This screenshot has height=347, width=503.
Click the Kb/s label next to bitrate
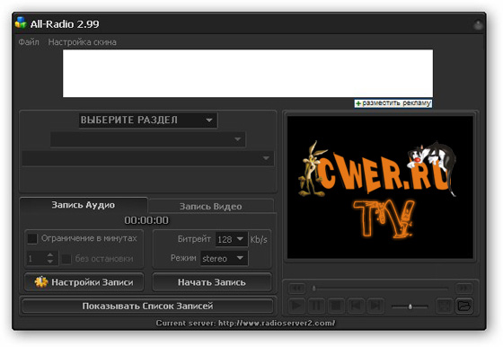(259, 239)
